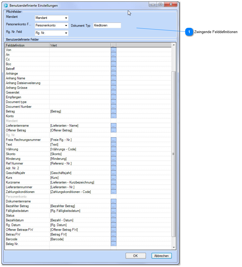Click the OK button

pyautogui.click(x=135, y=256)
